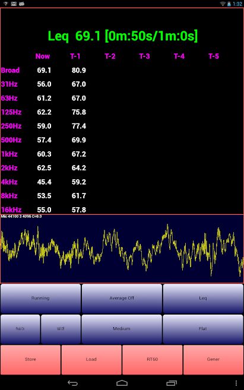
Task: Tap the mail notification icon
Action: (x=14, y=4)
